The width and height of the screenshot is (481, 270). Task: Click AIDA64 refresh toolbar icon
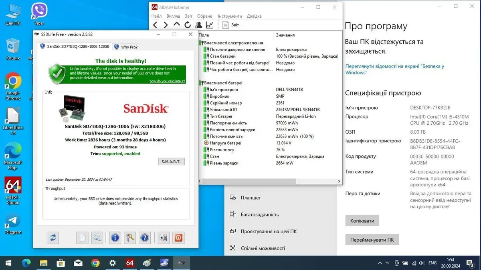tap(188, 25)
